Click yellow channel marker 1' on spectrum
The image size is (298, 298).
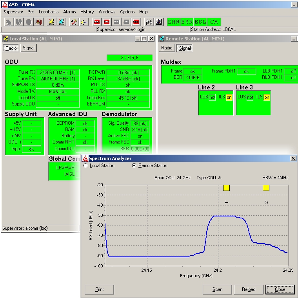point(226,188)
